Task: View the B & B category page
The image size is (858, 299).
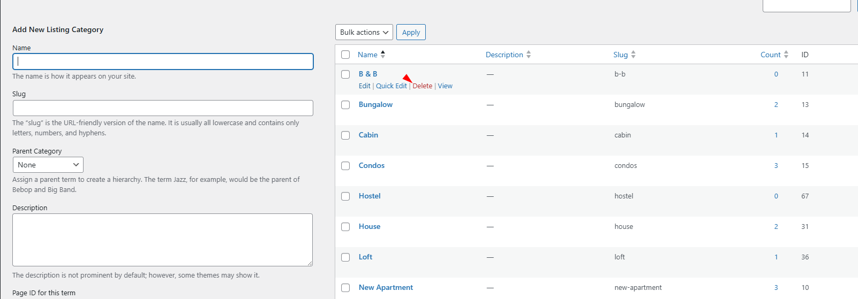Action: (x=445, y=86)
